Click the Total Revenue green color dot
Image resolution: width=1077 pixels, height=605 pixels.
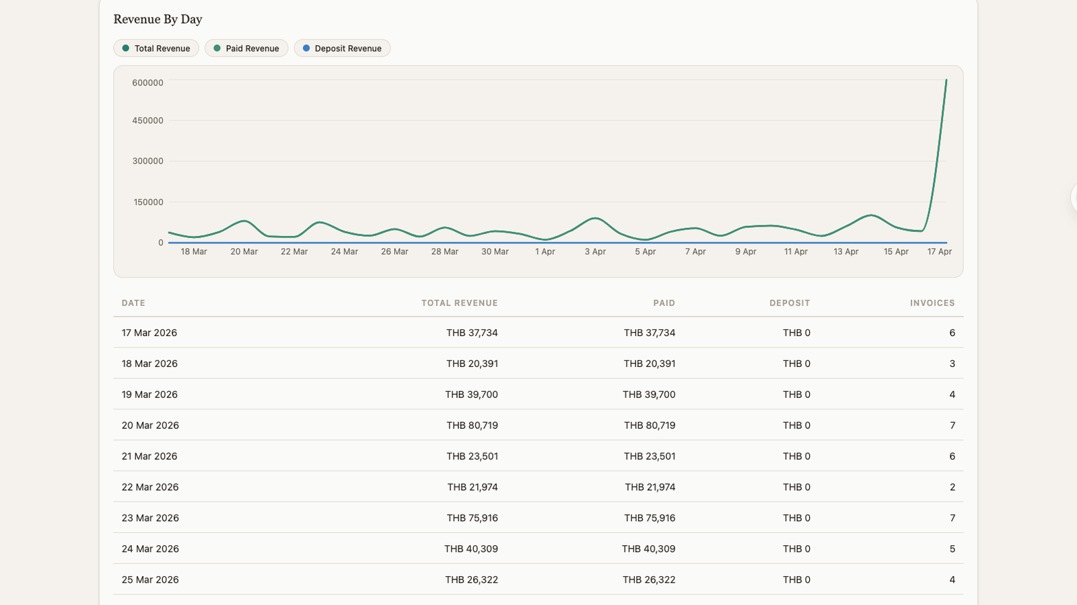(x=126, y=48)
